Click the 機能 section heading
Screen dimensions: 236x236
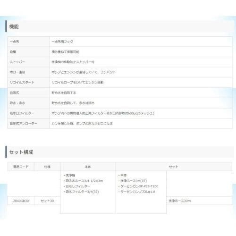(14, 26)
